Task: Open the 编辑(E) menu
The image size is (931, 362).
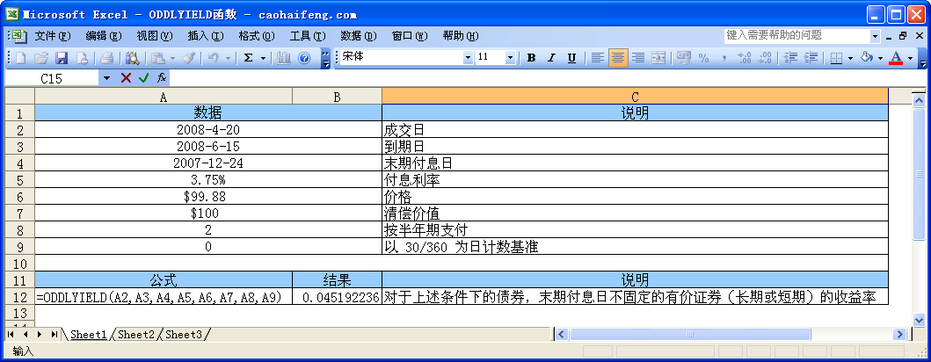Action: [x=104, y=36]
